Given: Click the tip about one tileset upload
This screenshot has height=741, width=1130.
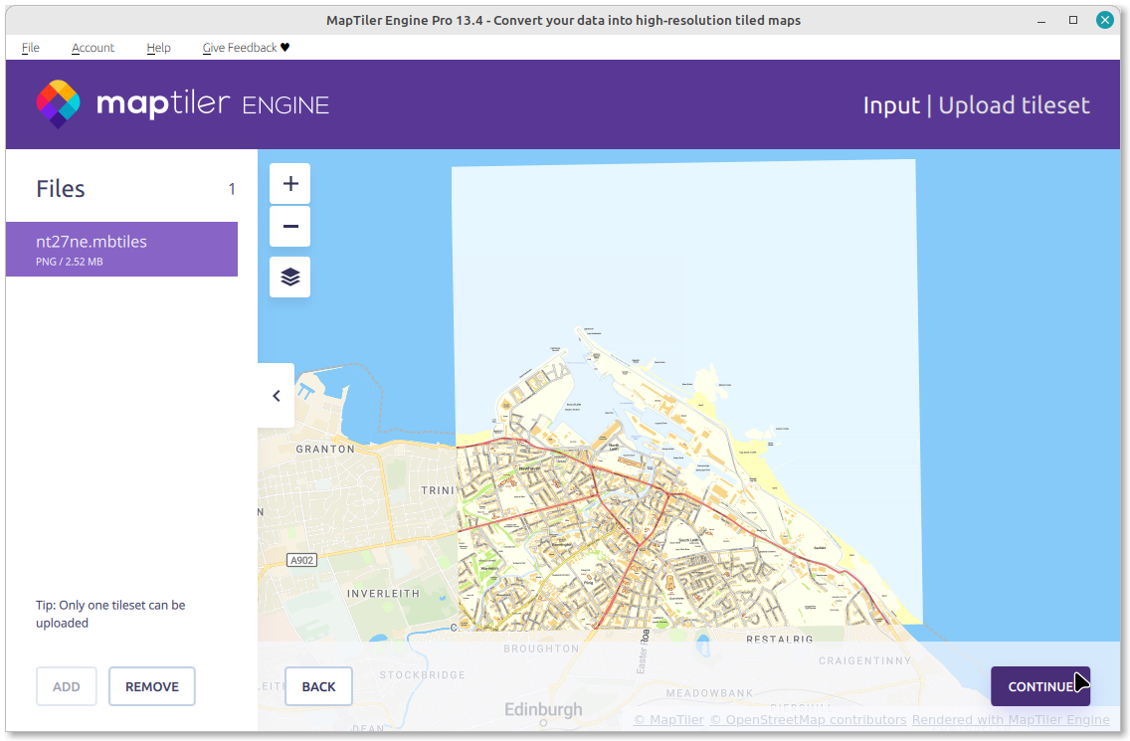Looking at the screenshot, I should 110,614.
